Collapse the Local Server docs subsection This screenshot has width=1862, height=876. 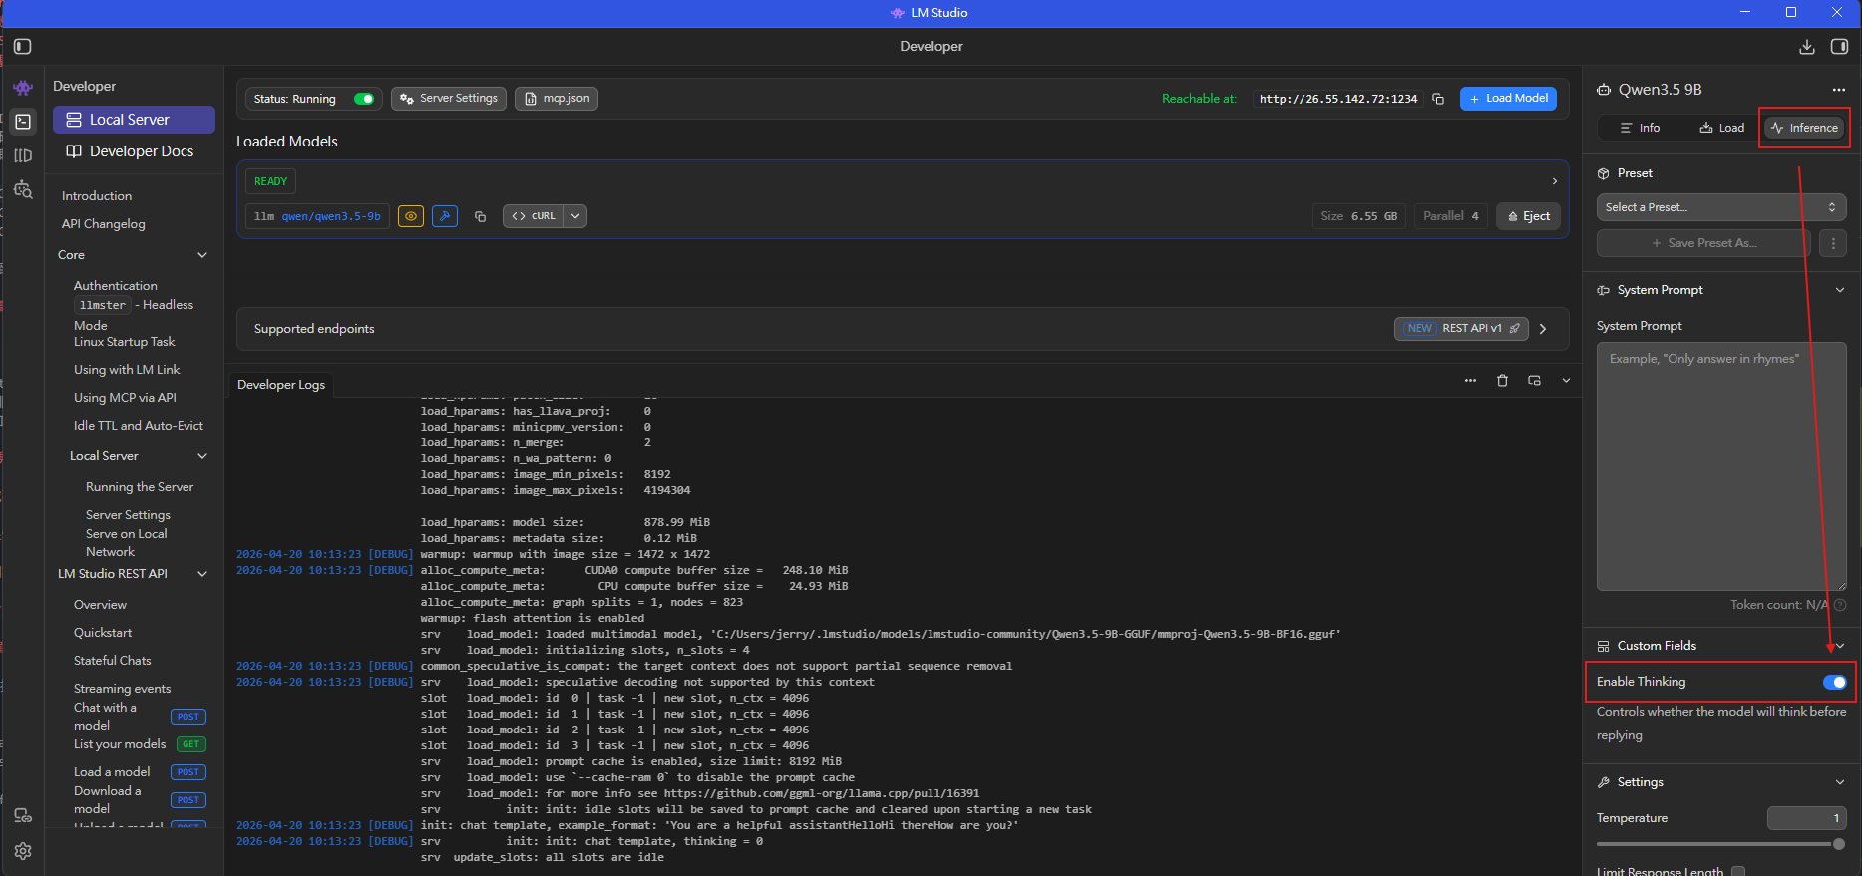(x=202, y=456)
